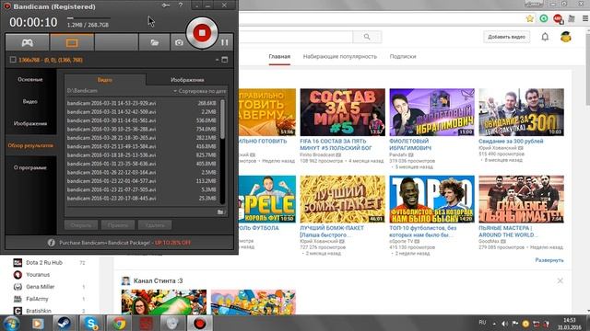The width and height of the screenshot is (590, 331).
Task: Select file bandicam 2016-01-23 20-17-08-445.avi
Action: (141, 199)
